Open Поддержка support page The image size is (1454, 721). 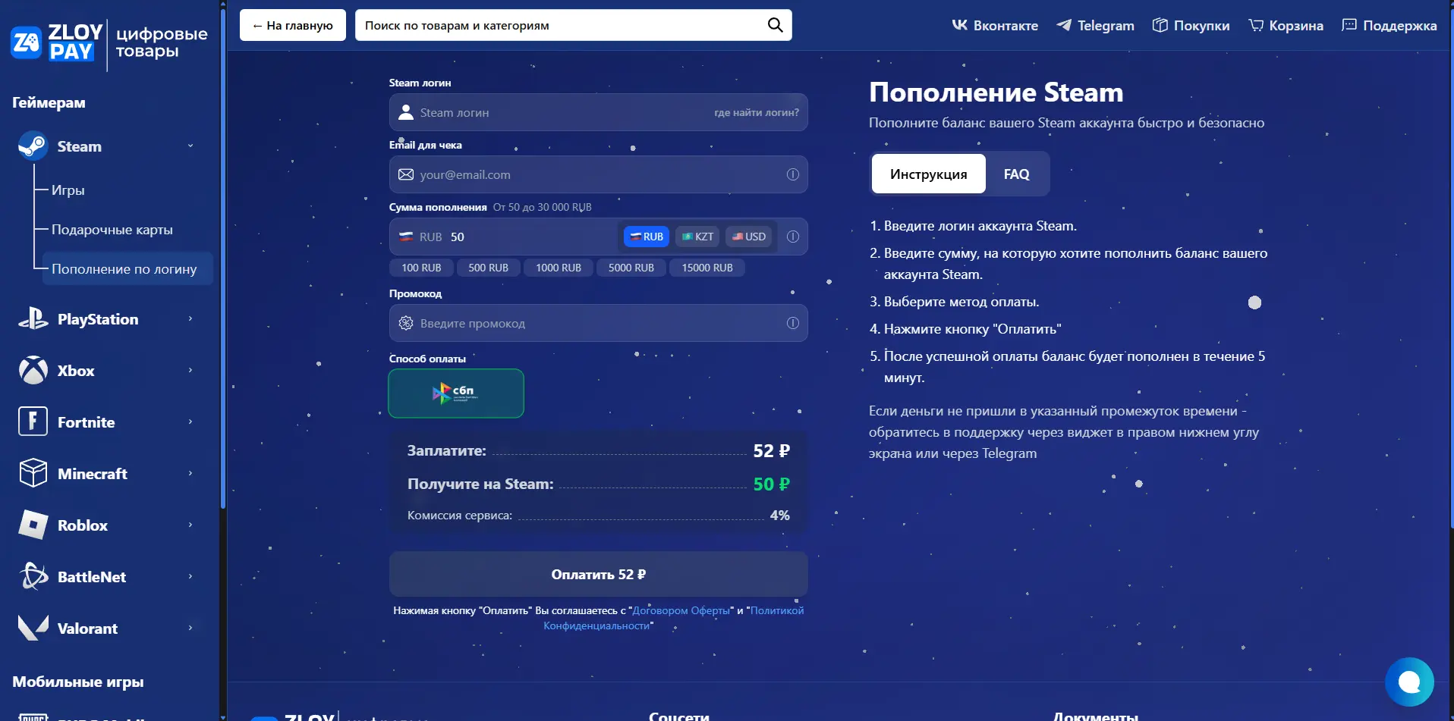coord(1389,25)
